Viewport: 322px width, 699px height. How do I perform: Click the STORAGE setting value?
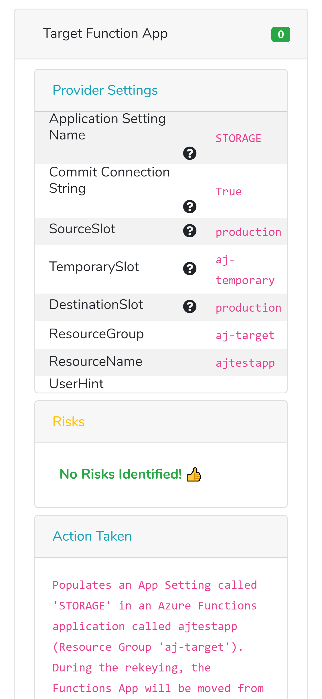[x=238, y=138]
